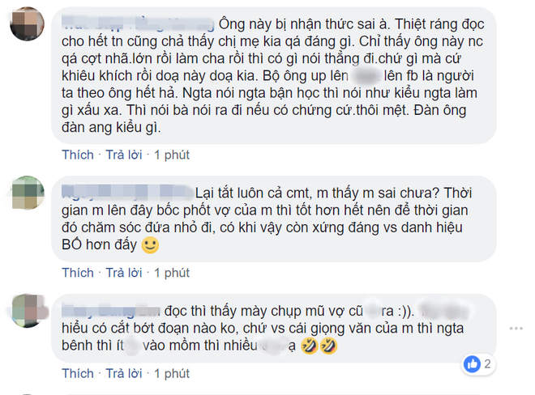Open blurred author name before 'đọc thì thấy mày'

point(110,311)
